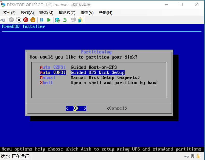Click the keyboard status icon
This screenshot has height=160, width=205.
(187, 156)
